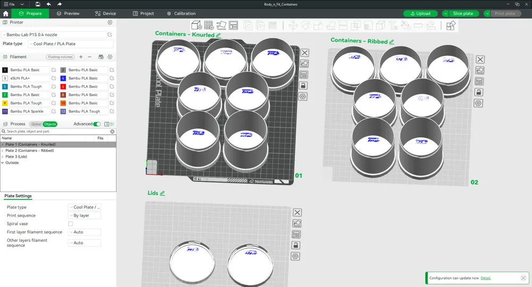Click the Add plate icon
532x287 pixels.
[209, 25]
